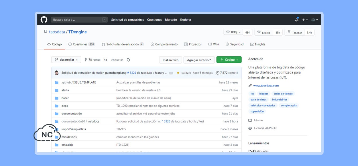Open the documentación20 / webdocs folder
Viewport: 358px width, 166px height.
tap(80, 121)
